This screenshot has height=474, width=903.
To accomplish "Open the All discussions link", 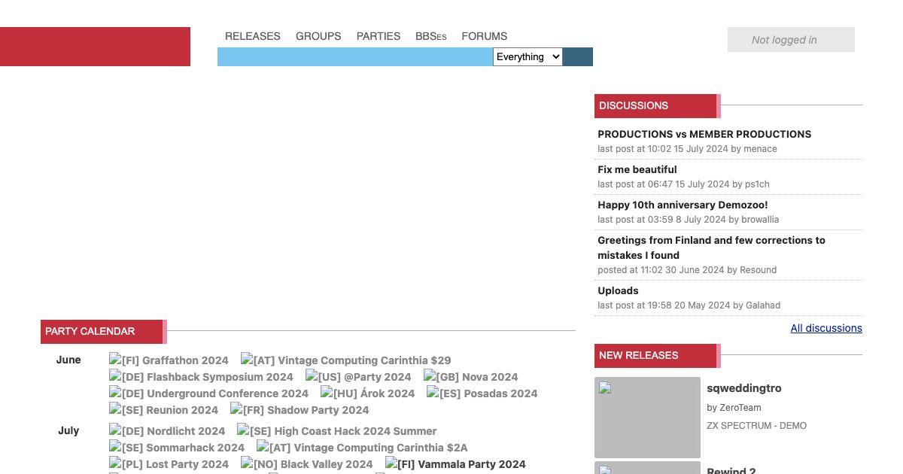I will [x=826, y=328].
